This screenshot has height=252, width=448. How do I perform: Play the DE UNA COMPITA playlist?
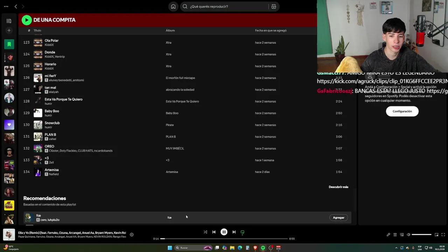pyautogui.click(x=27, y=20)
